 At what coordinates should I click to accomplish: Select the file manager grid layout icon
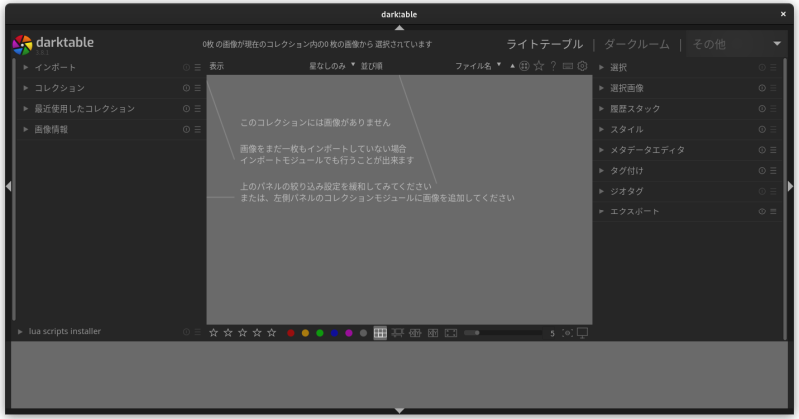coord(380,333)
